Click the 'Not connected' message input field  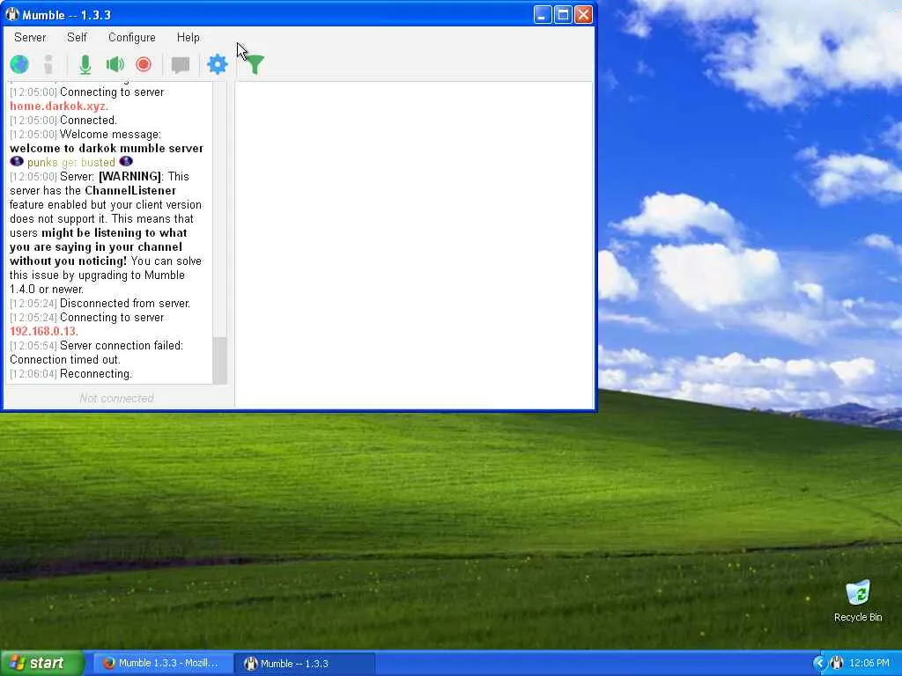[117, 398]
